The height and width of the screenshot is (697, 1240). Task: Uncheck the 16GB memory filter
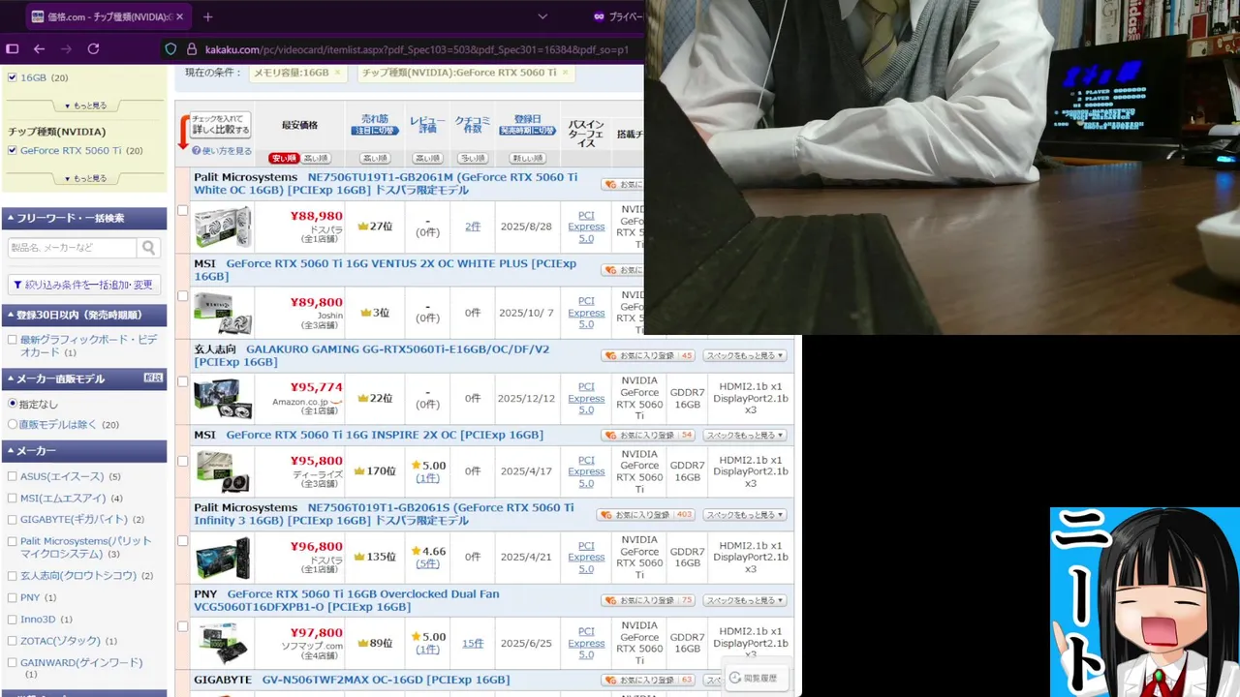(13, 77)
